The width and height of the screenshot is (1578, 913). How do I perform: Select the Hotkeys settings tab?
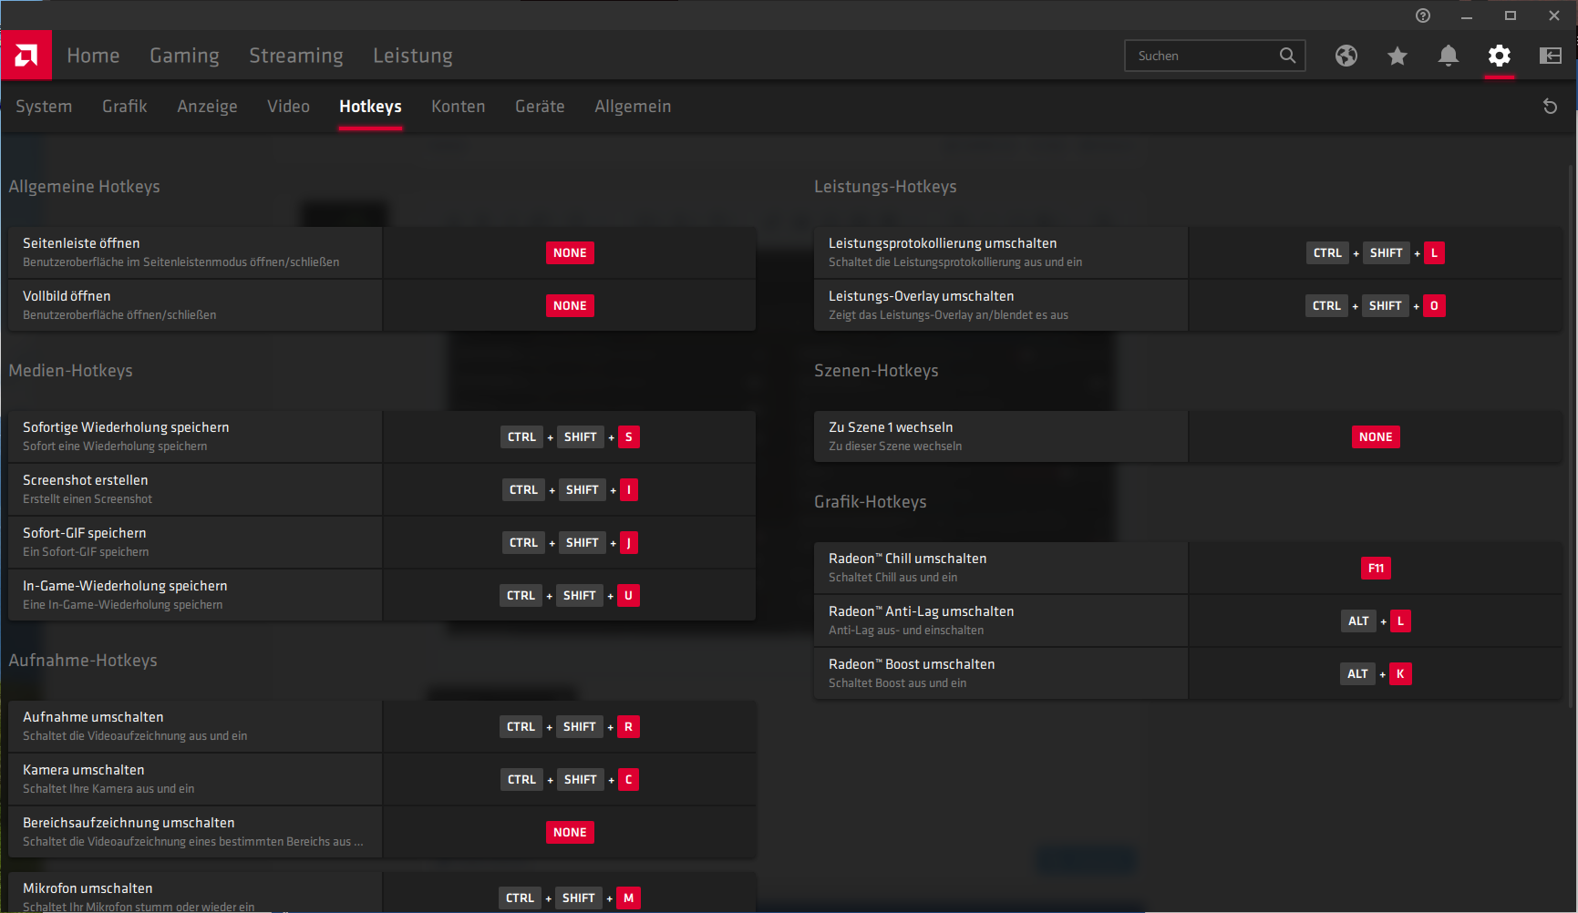(370, 107)
